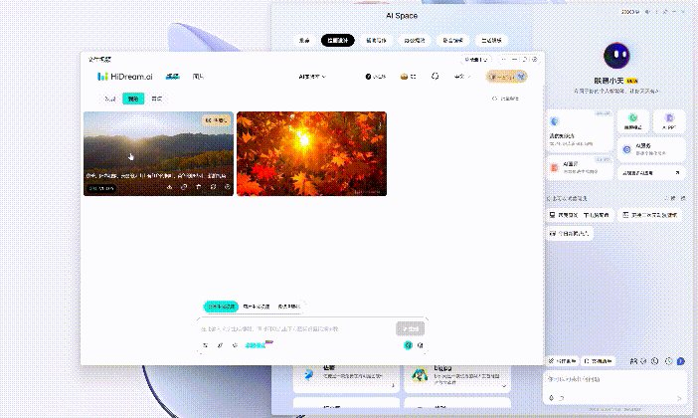Screen dimensions: 698x418
Task: Open the 中文 language dropdown
Action: tap(462, 77)
